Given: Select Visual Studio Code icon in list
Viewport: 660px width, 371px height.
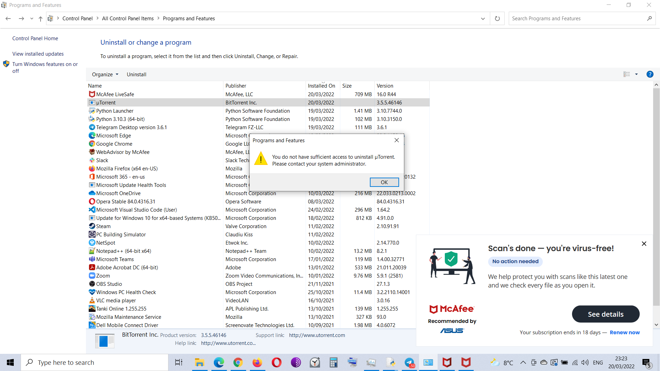Looking at the screenshot, I should [92, 210].
